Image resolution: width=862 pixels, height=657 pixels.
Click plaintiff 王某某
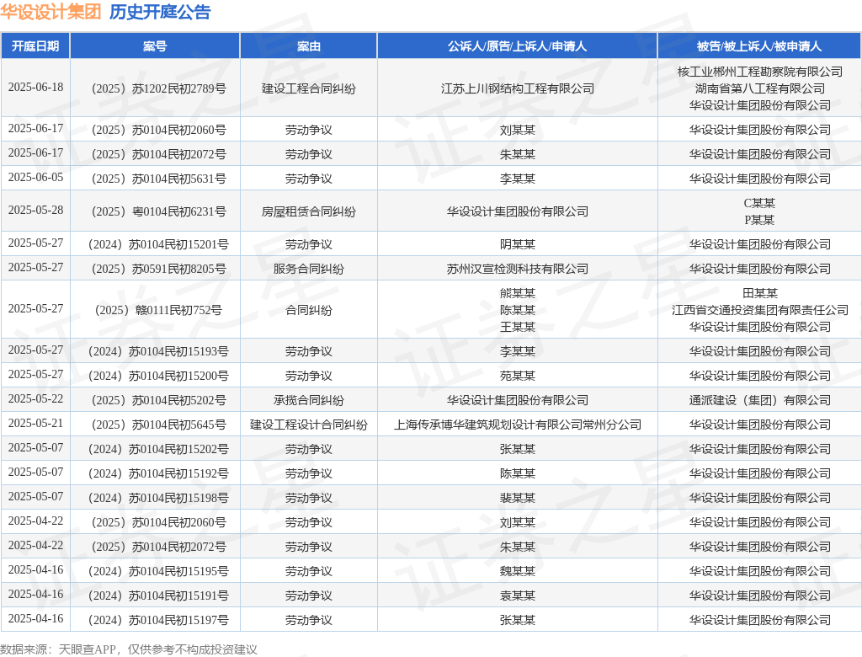tap(518, 326)
